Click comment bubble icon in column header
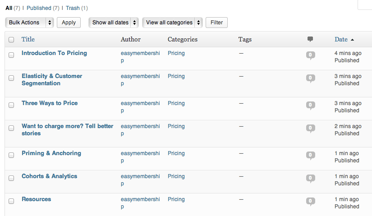372x216 pixels. click(310, 39)
